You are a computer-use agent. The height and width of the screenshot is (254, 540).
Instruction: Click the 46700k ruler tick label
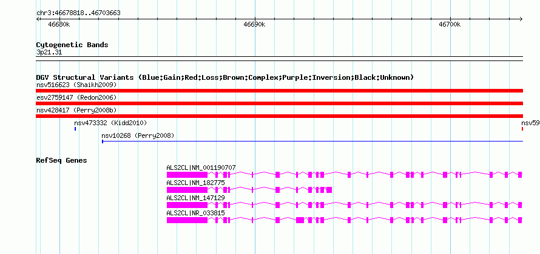[450, 25]
